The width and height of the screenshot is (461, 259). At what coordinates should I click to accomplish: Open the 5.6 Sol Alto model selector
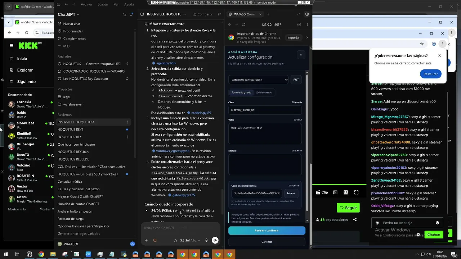pyautogui.click(x=190, y=240)
